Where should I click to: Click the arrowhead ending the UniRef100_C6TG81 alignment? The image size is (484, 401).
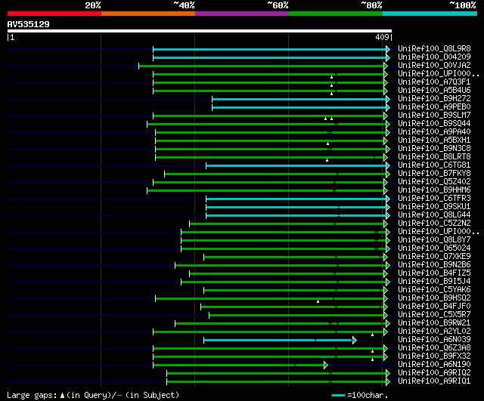(388, 166)
